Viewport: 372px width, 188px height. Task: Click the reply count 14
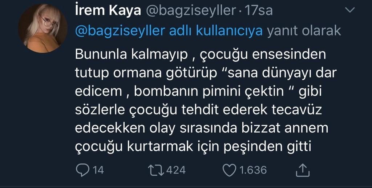tap(98, 170)
